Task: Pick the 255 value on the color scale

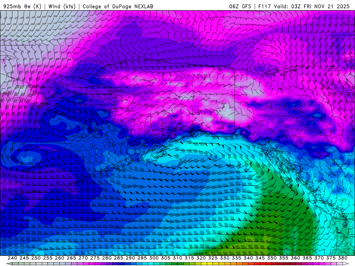Action: click(x=47, y=258)
